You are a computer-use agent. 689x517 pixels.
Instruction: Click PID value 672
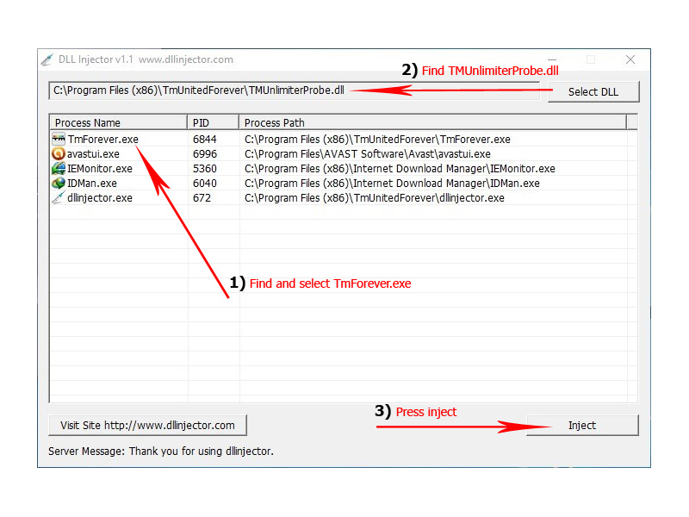point(202,198)
